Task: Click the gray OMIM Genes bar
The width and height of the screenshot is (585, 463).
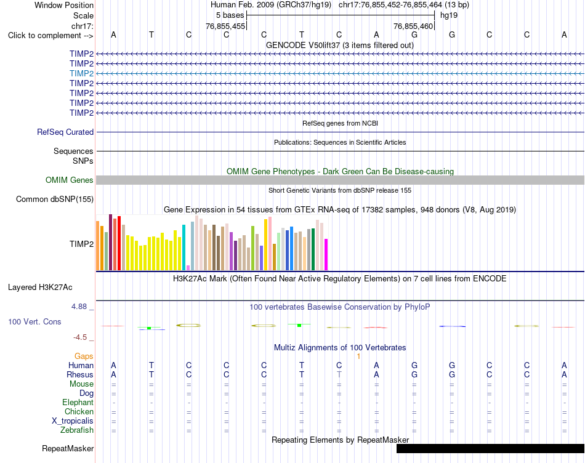Action: [340, 180]
